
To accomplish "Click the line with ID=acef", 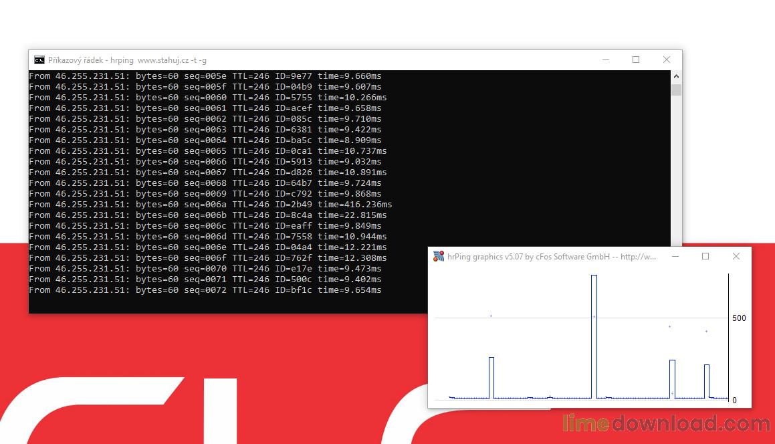I will click(205, 108).
